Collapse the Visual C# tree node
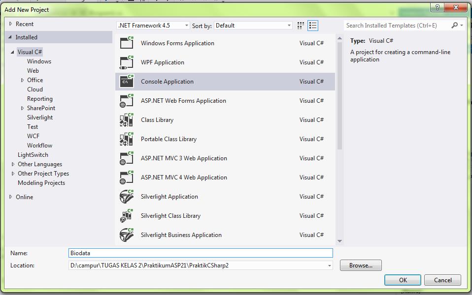472x295 pixels. click(12, 52)
